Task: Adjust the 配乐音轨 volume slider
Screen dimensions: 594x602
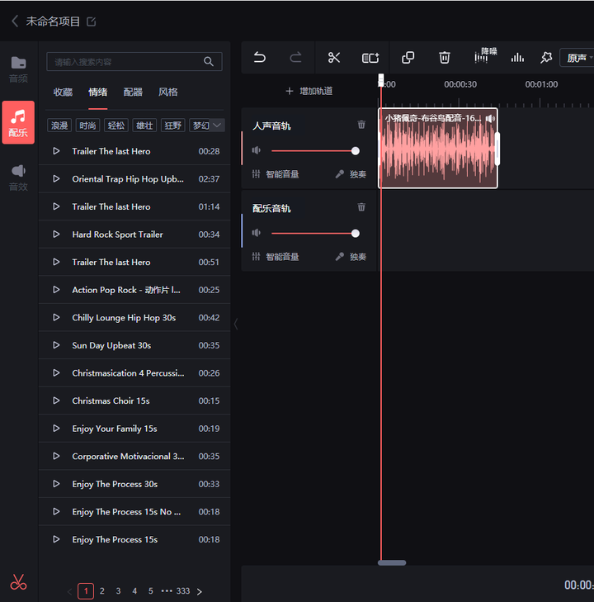Action: [315, 234]
